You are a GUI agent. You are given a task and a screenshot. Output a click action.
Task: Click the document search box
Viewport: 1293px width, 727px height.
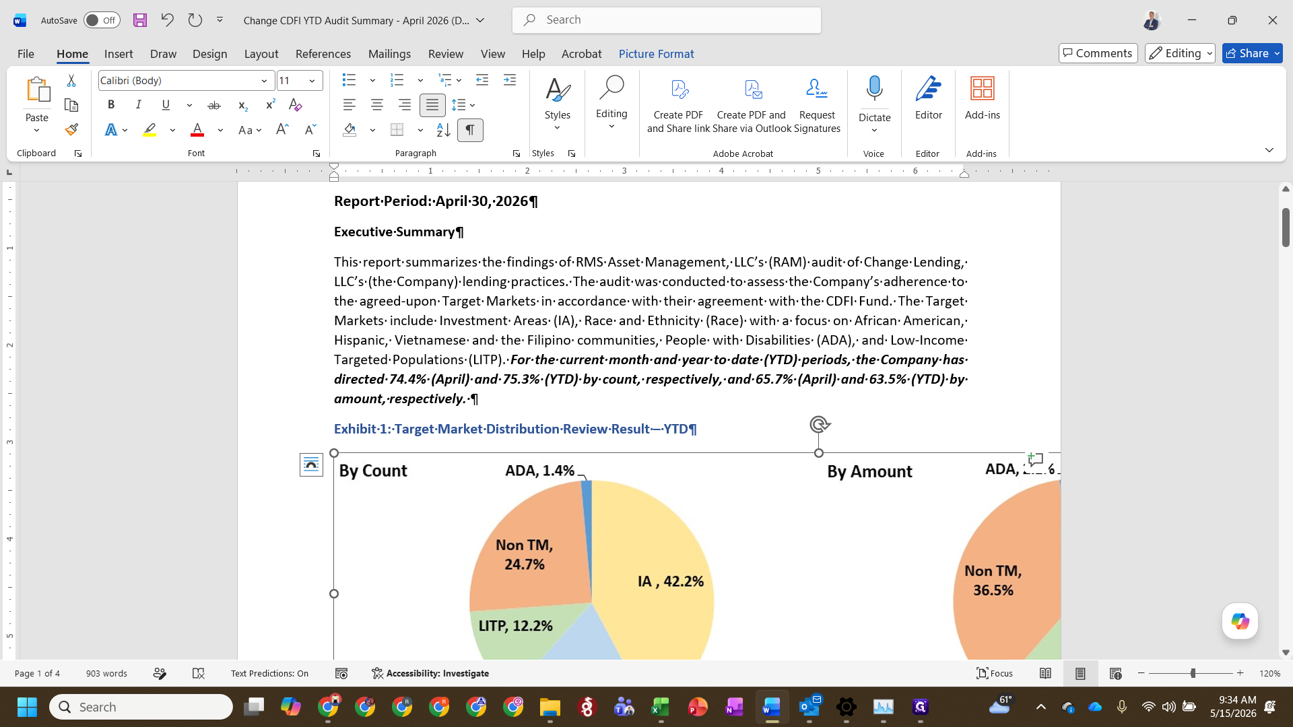667,20
